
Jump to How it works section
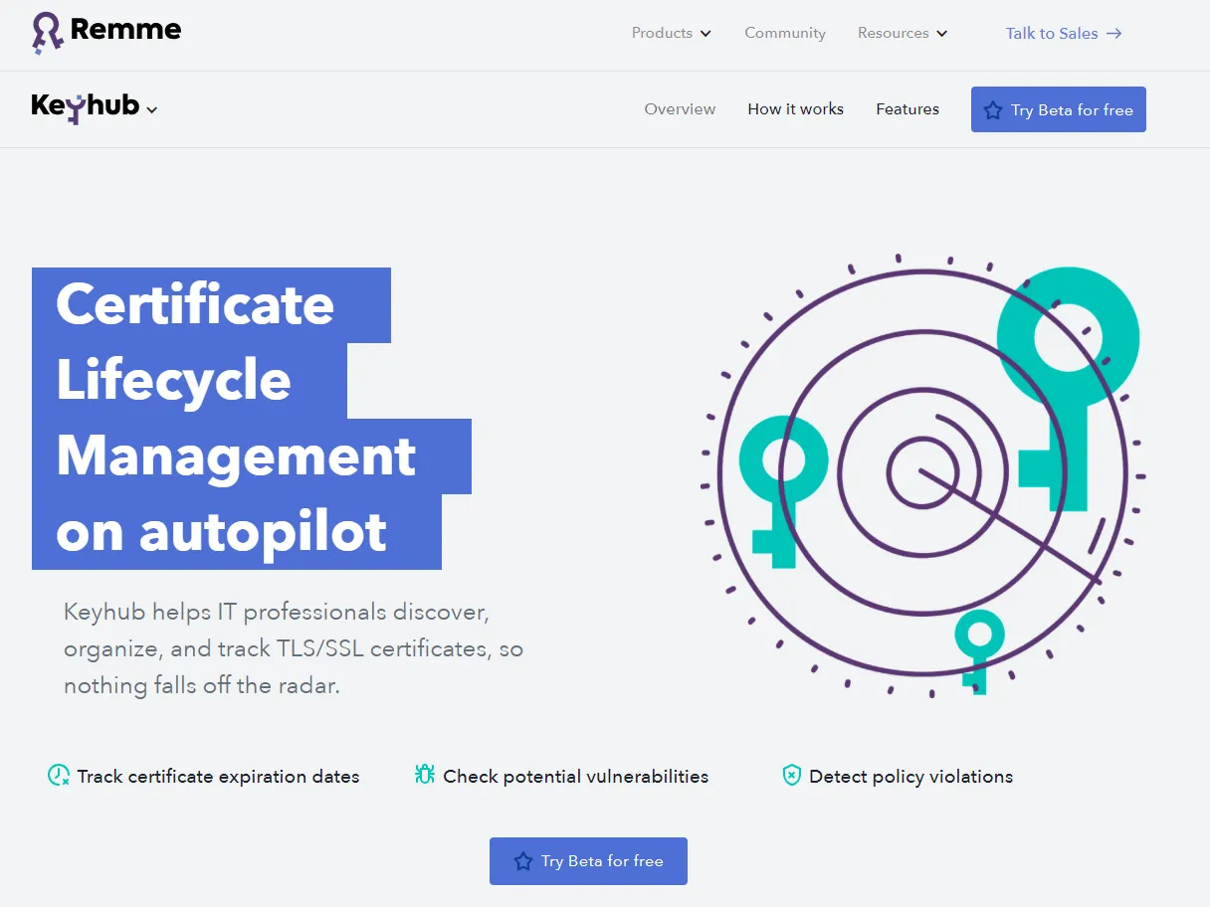tap(796, 109)
